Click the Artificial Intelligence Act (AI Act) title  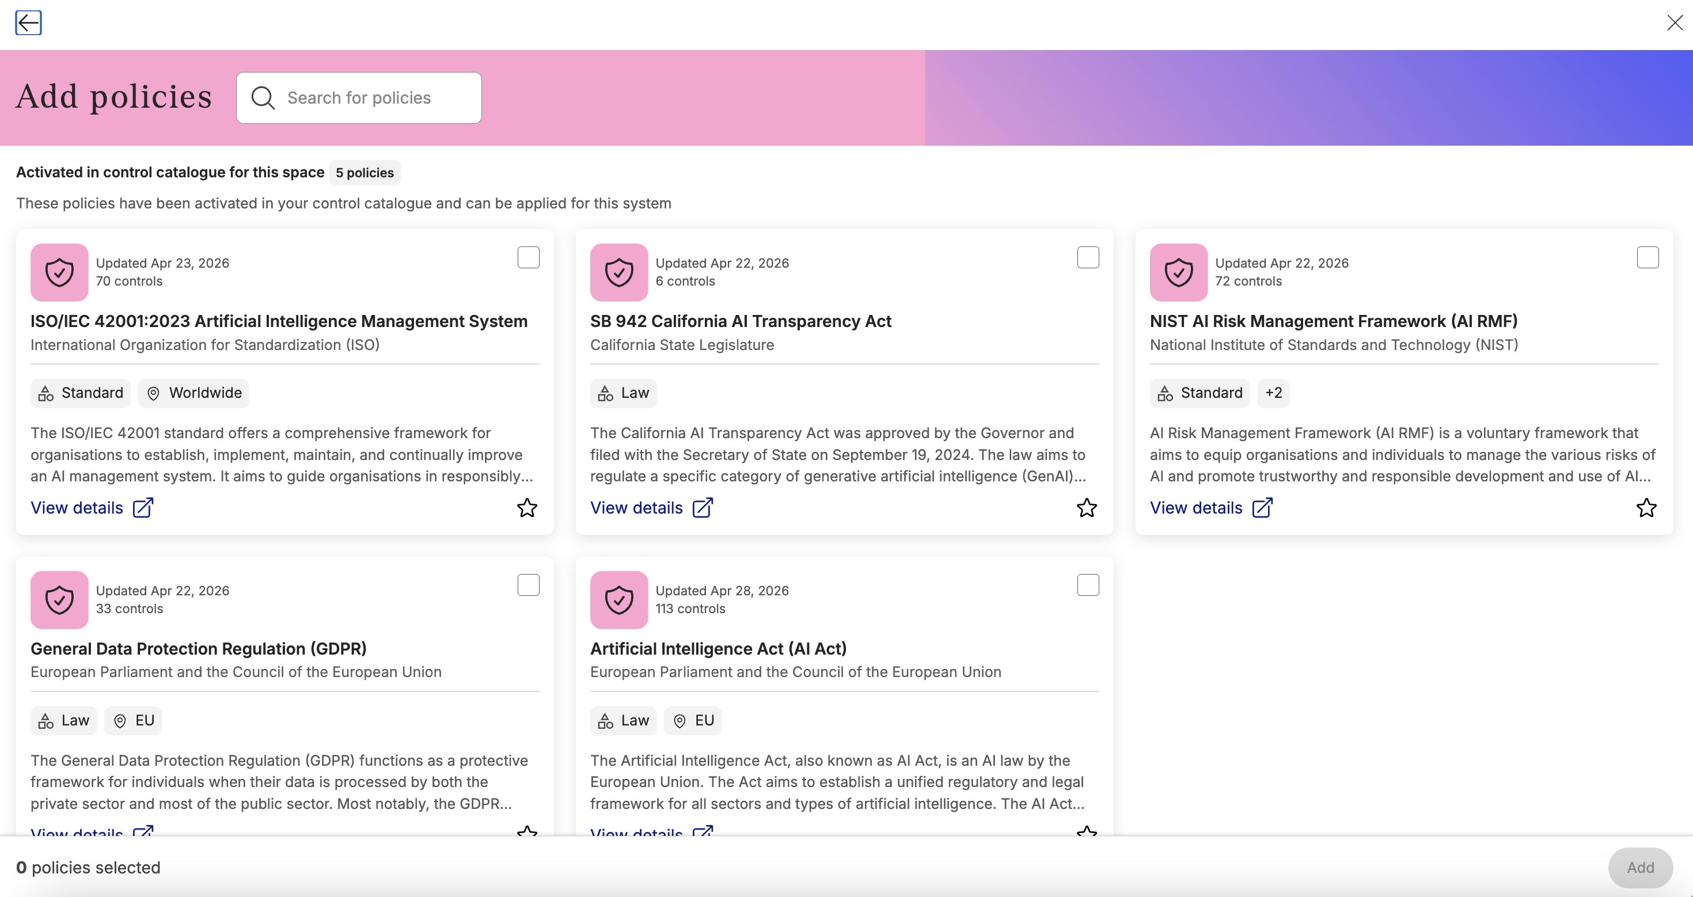click(x=718, y=649)
